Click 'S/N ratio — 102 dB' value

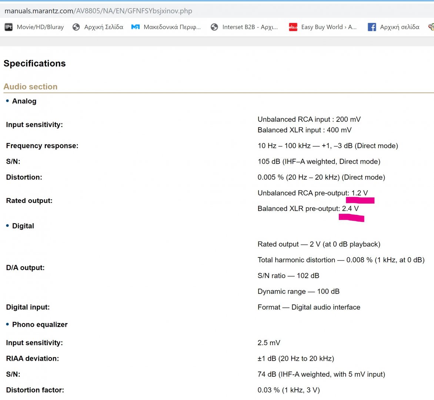click(x=288, y=276)
